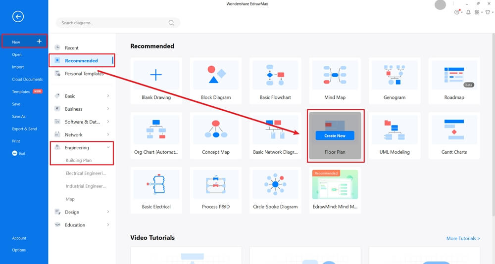
Task: Collapse the Engineering category chevron
Action: pyautogui.click(x=108, y=147)
